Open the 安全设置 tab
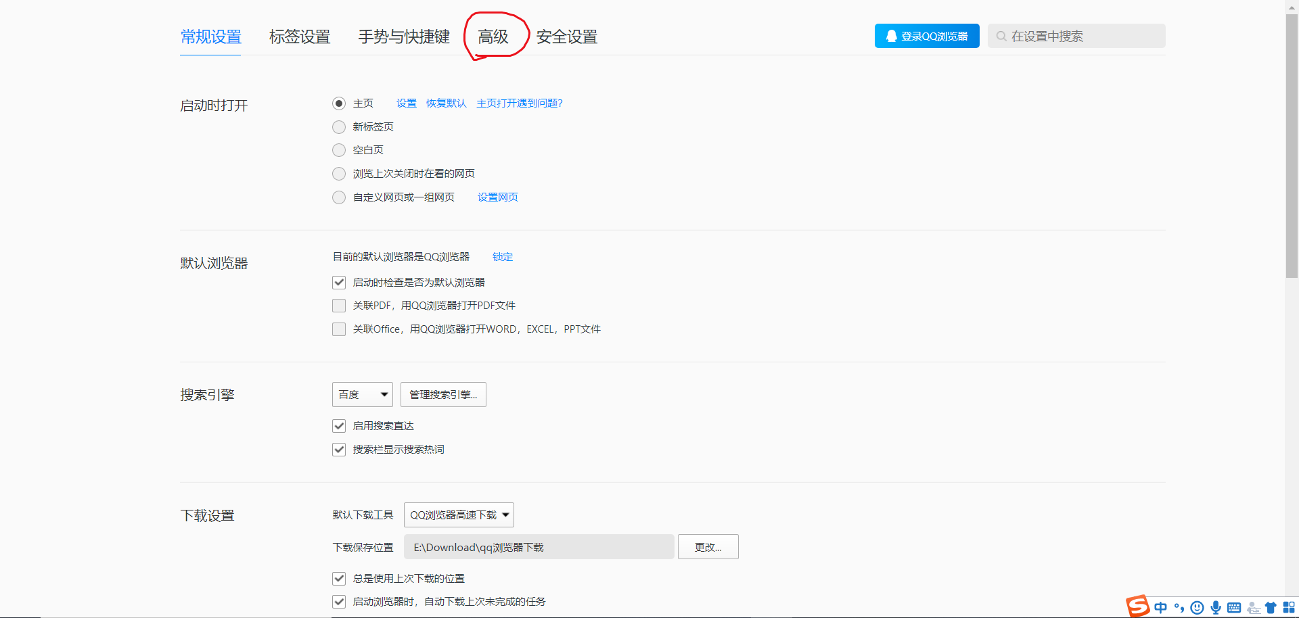 click(567, 37)
